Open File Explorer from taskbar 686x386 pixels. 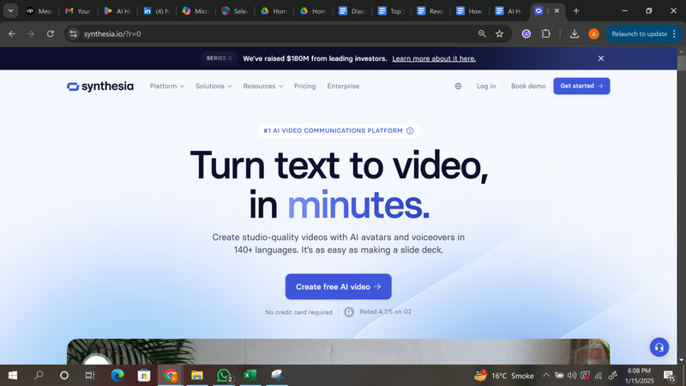pos(197,376)
